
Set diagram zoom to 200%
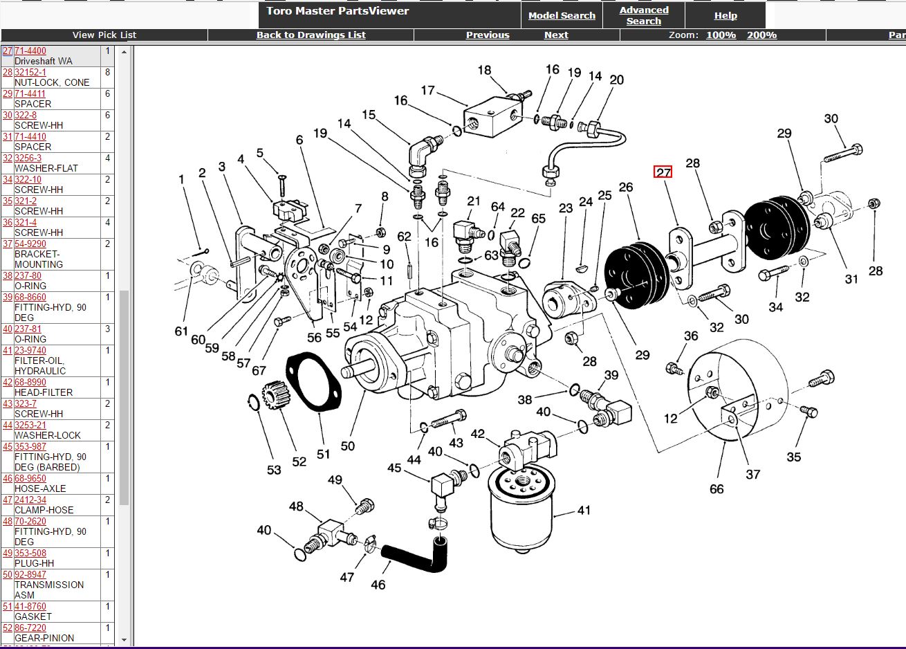click(761, 35)
